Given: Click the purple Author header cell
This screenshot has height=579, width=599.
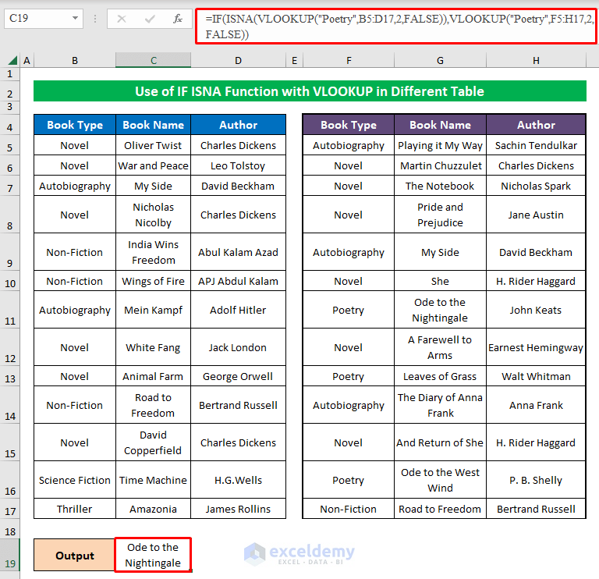Looking at the screenshot, I should [536, 125].
